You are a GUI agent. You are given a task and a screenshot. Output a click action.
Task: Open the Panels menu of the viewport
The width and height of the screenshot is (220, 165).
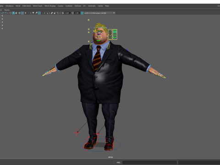pyautogui.click(x=7, y=10)
